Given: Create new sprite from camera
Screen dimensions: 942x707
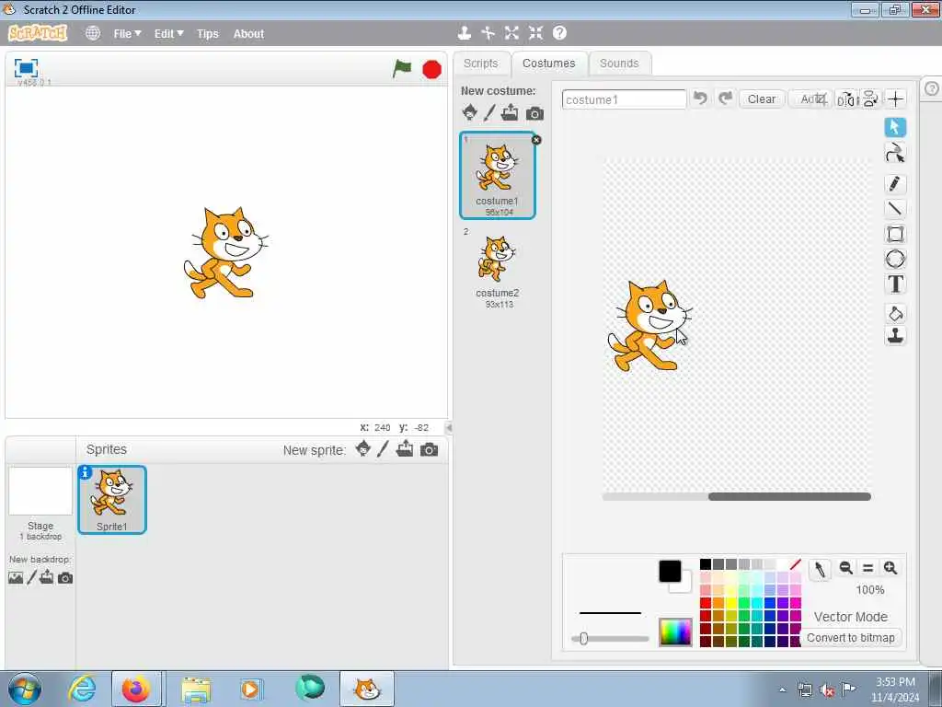Looking at the screenshot, I should pyautogui.click(x=429, y=449).
